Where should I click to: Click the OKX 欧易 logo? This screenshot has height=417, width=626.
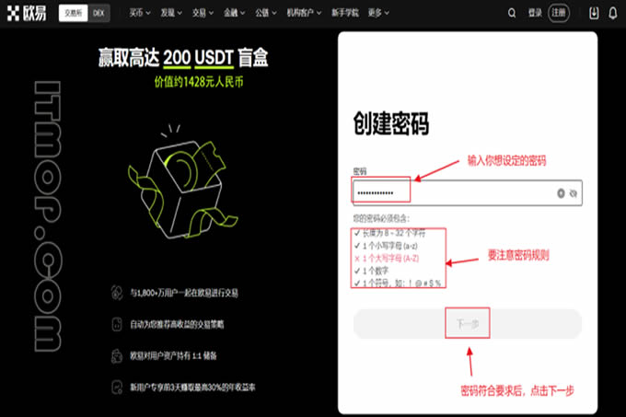(x=27, y=13)
